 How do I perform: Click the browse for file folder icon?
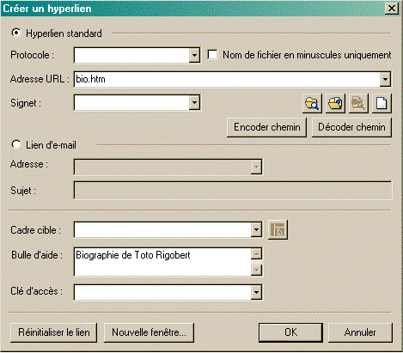click(312, 103)
